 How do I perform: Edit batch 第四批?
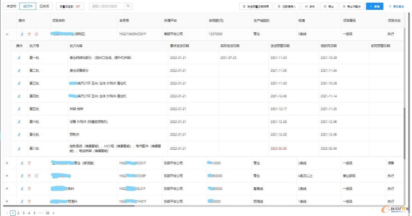pos(19,96)
